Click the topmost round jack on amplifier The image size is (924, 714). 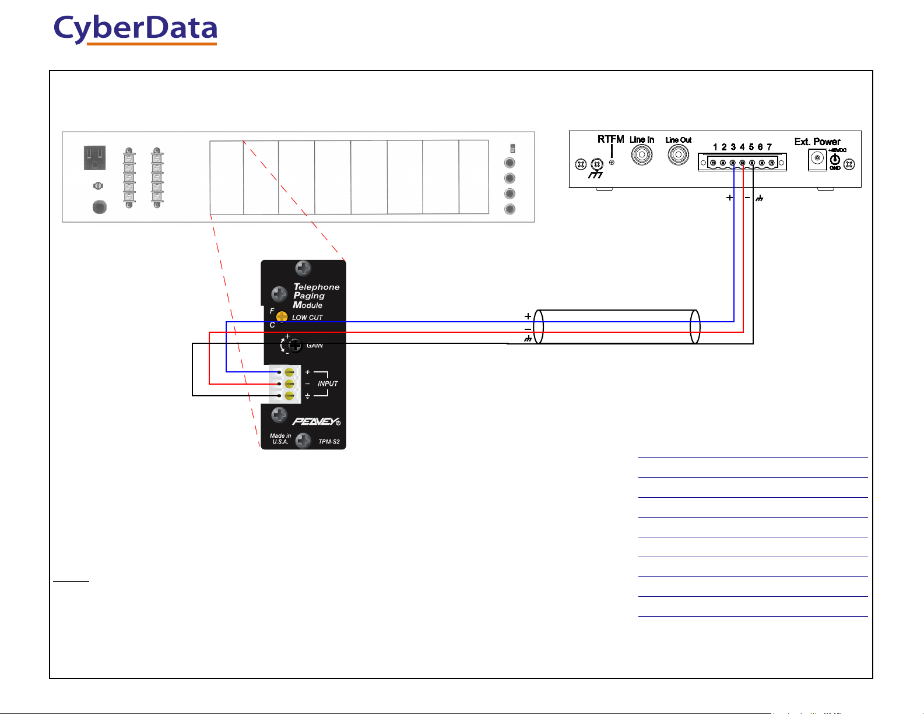[510, 164]
